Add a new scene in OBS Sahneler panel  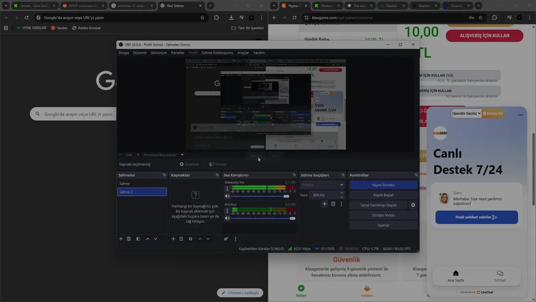(x=121, y=239)
